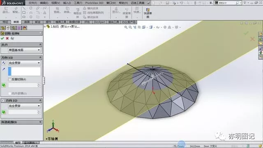Click Direction 2 draft on/off icon
The height and width of the screenshot is (148, 263).
(x=4, y=112)
